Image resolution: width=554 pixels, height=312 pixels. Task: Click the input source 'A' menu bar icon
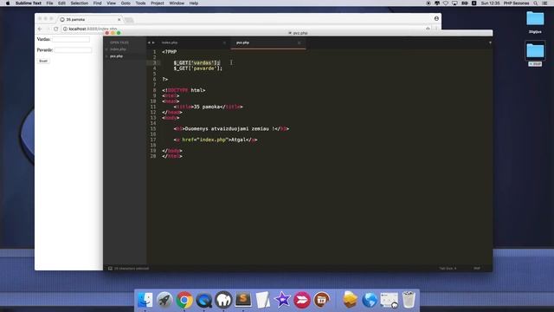point(473,3)
